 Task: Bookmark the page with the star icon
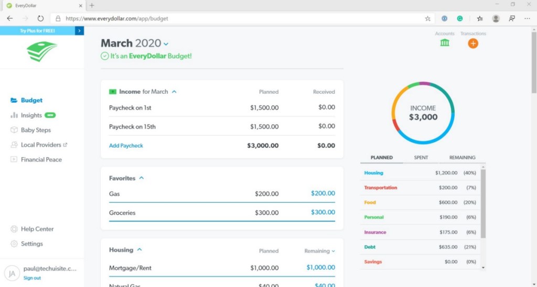427,18
